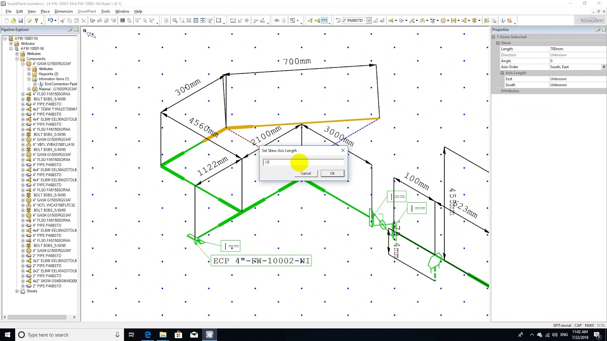Click the Information Items icon in tree
This screenshot has width=607, height=341.
click(x=35, y=79)
